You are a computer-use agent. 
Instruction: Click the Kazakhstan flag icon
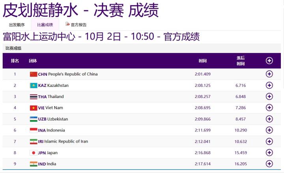(34, 85)
